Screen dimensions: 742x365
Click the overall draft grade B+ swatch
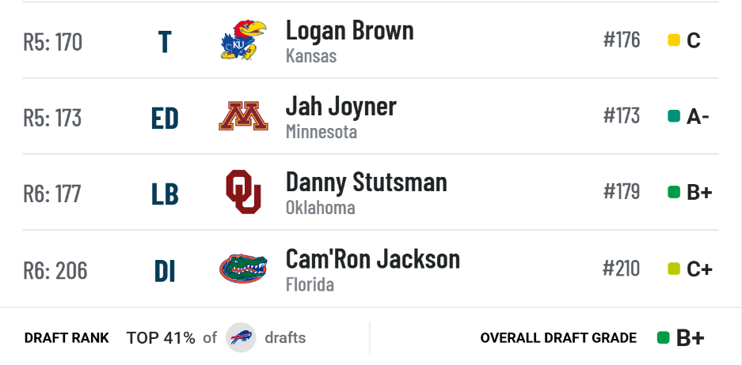tap(664, 337)
